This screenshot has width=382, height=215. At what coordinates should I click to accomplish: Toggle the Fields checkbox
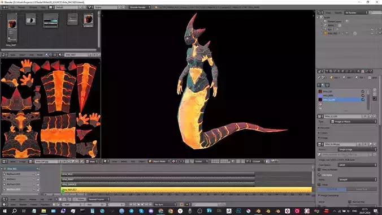tap(319, 185)
